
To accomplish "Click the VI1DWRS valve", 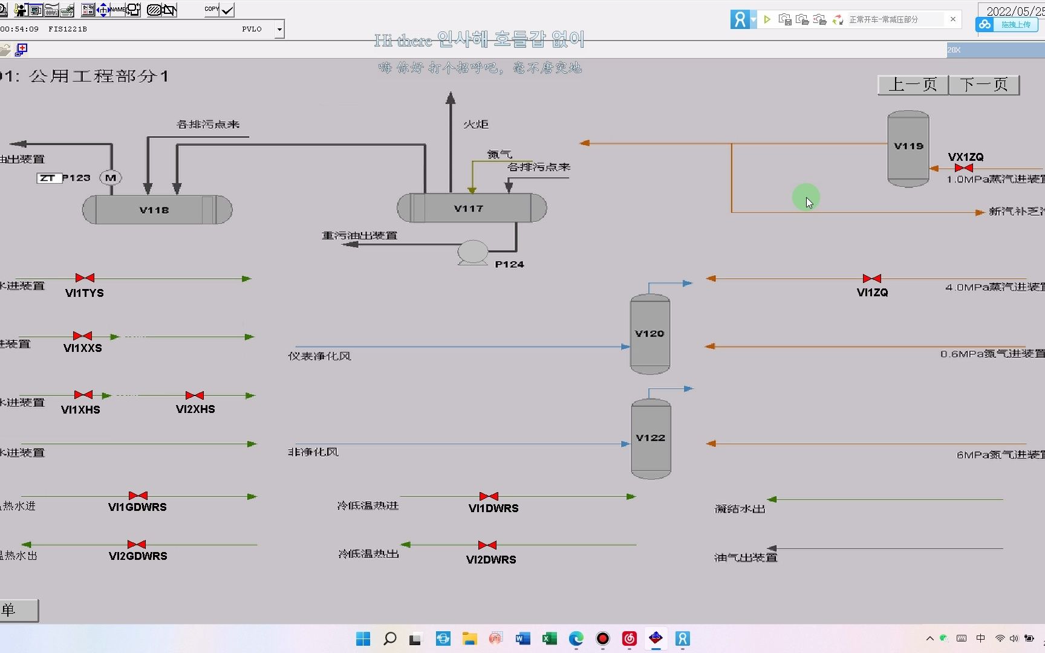I will [x=489, y=496].
